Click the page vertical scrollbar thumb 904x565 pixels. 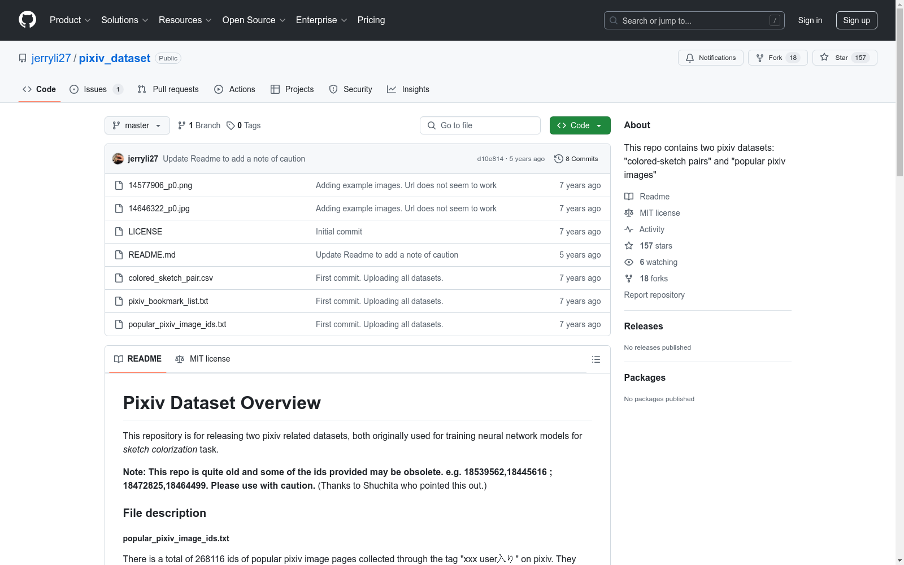899,93
